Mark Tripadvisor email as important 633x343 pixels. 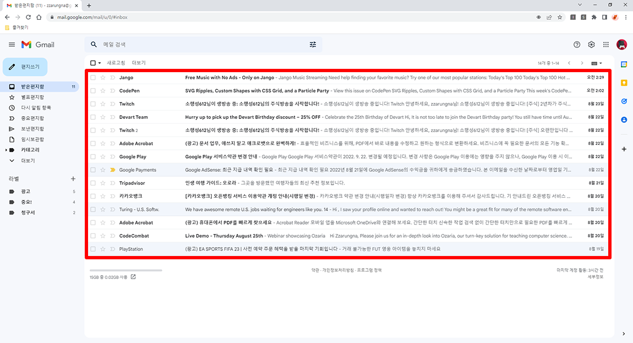coord(113,183)
